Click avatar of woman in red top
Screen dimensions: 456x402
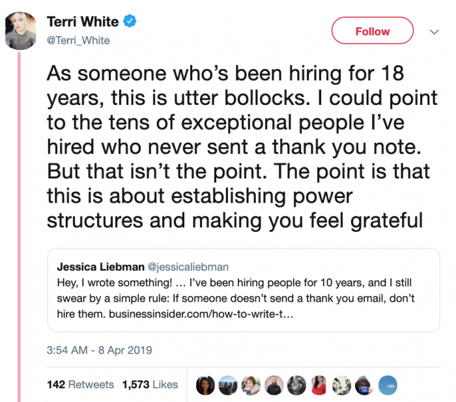(x=320, y=384)
